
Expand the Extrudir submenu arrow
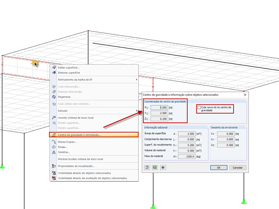click(137, 110)
